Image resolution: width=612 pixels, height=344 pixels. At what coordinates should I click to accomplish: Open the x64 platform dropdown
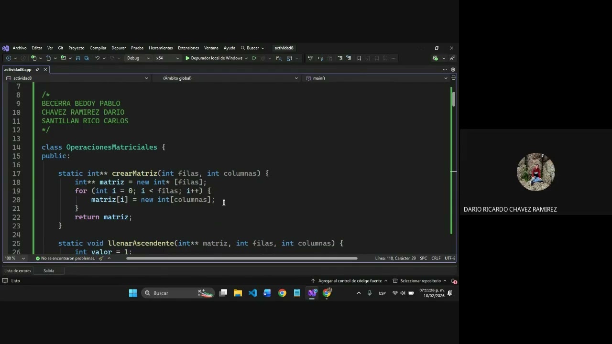[167, 58]
